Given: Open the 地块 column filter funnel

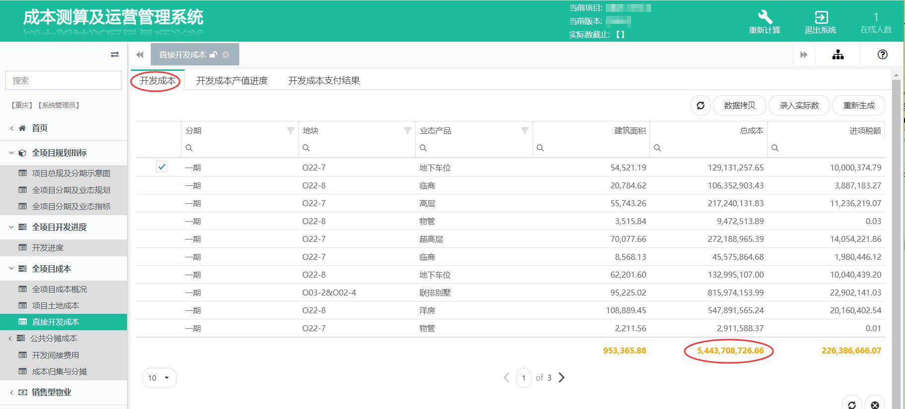Looking at the screenshot, I should pyautogui.click(x=407, y=130).
